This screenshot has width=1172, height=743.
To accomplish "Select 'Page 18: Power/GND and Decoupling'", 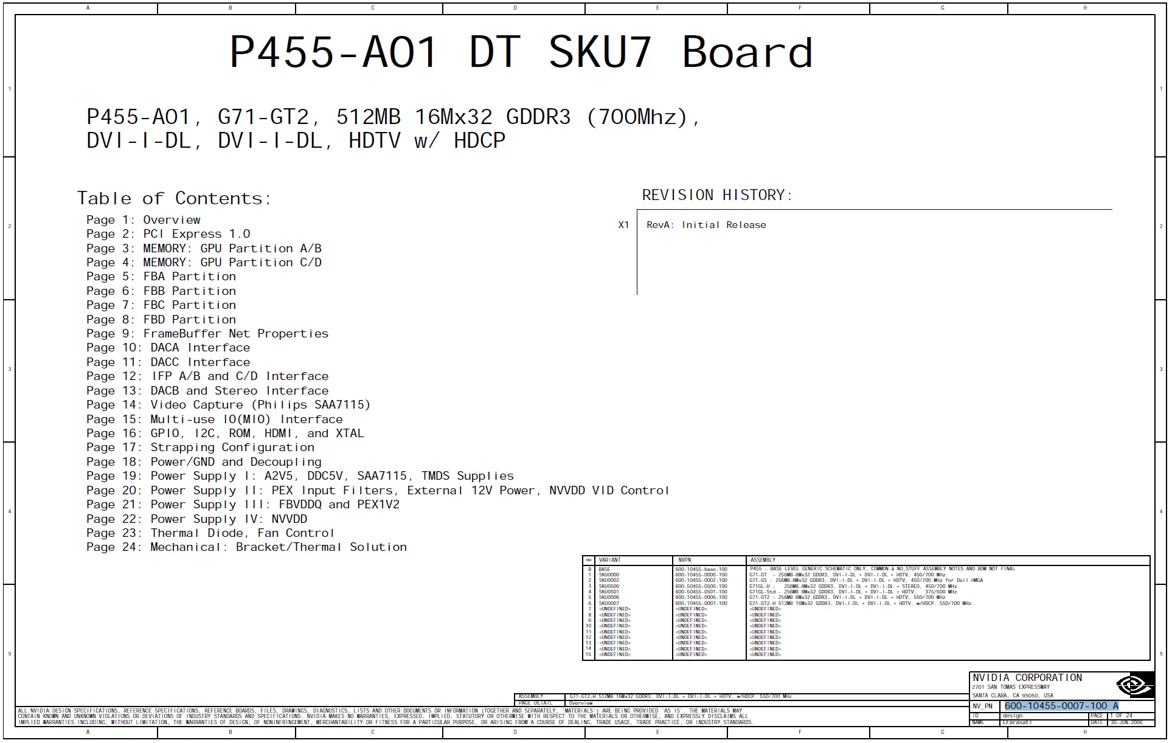I will pyautogui.click(x=204, y=462).
